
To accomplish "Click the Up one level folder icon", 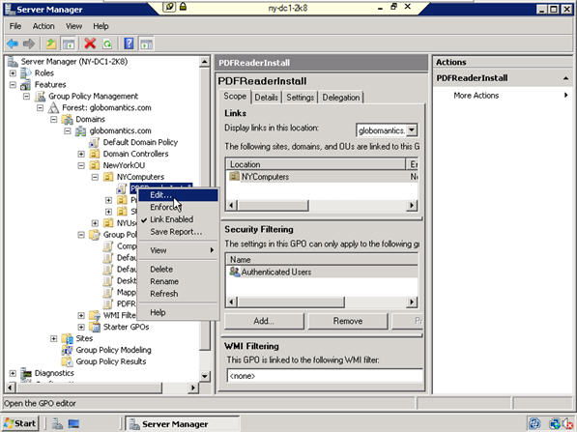I will (x=51, y=44).
